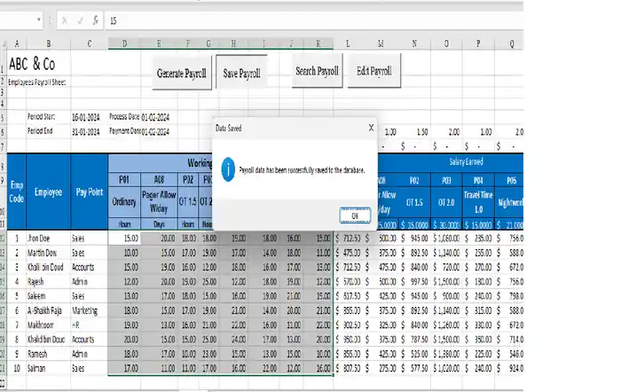Click the formula bar Cancel icon

64,21
